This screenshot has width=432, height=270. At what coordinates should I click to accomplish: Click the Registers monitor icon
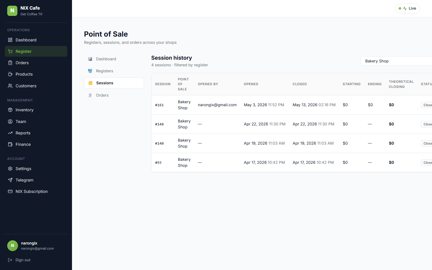tap(90, 71)
